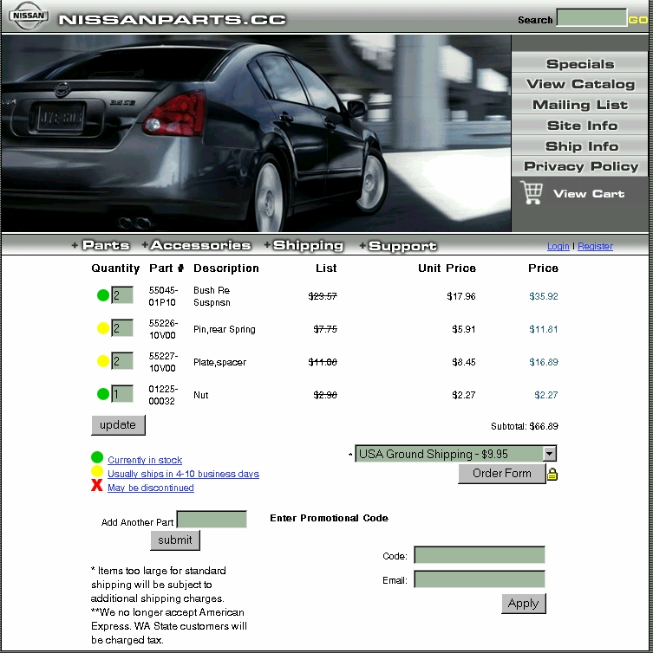Expand the Shipping navigation menu
The width and height of the screenshot is (653, 653).
[308, 245]
